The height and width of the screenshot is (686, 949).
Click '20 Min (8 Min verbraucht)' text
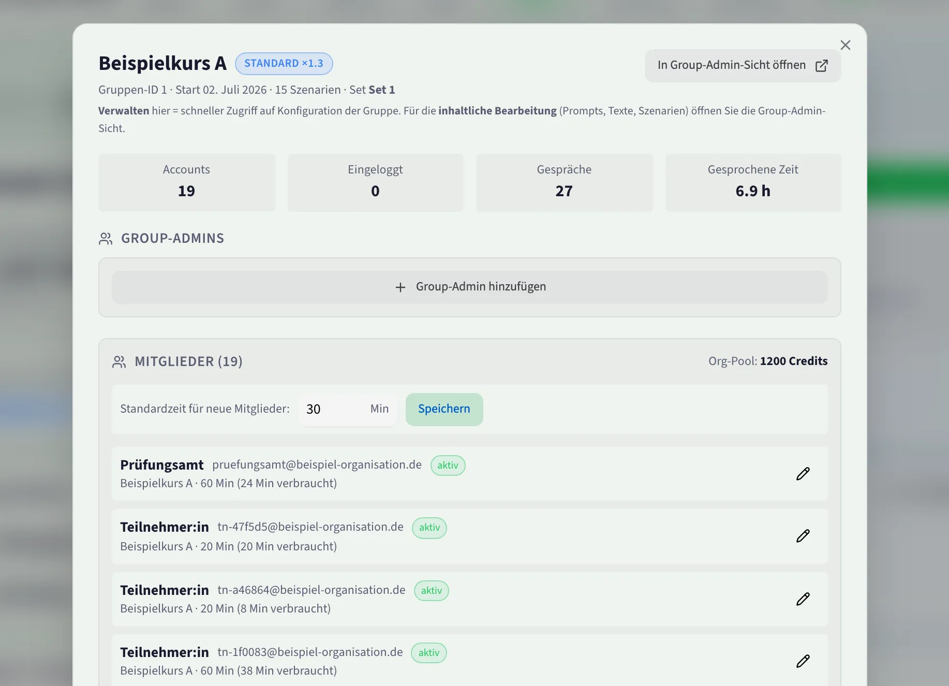click(x=265, y=608)
